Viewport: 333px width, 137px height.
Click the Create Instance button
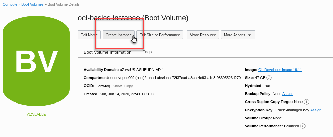pyautogui.click(x=119, y=35)
